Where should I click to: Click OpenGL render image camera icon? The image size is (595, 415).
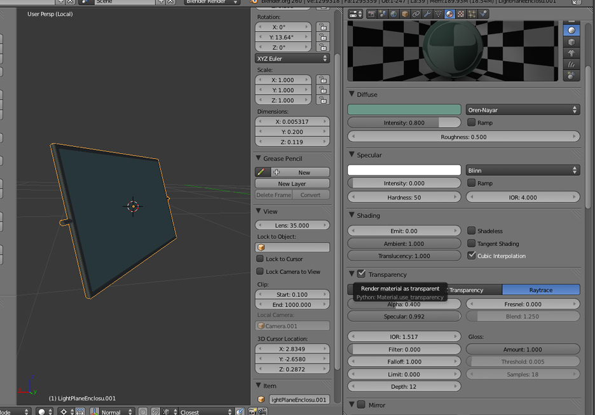252,412
